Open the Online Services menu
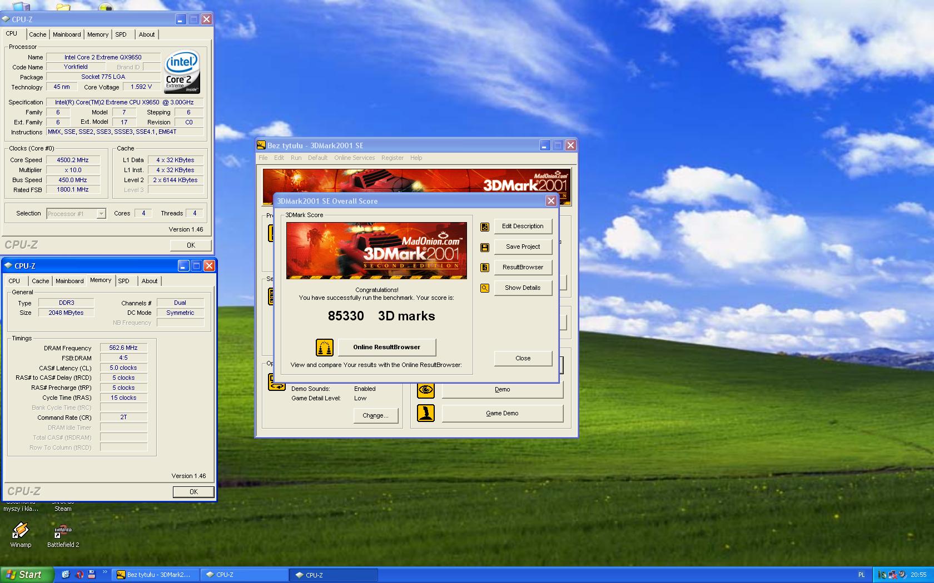Screen dimensions: 934x583 (354, 158)
